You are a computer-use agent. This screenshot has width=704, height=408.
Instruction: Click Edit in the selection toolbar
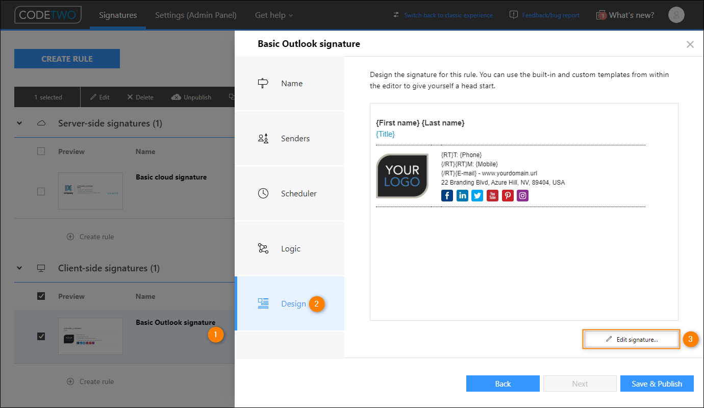[100, 97]
